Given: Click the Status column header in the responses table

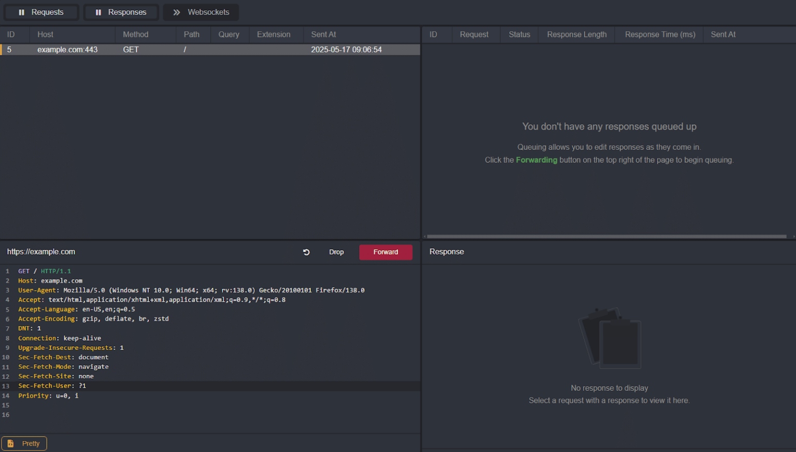Looking at the screenshot, I should tap(519, 34).
